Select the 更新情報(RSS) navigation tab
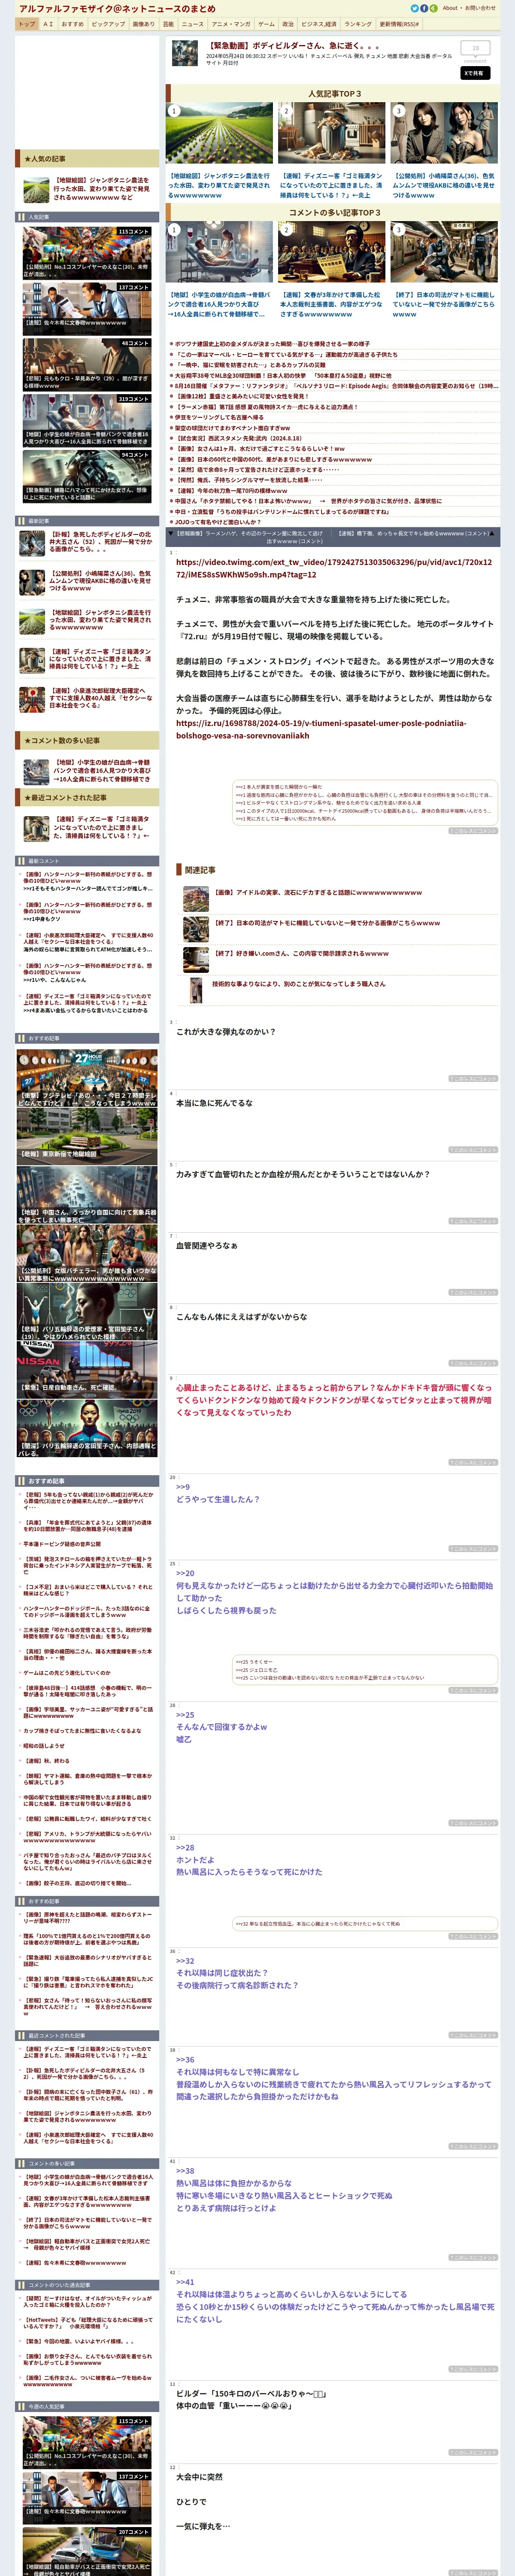This screenshot has width=515, height=2576. [x=399, y=24]
